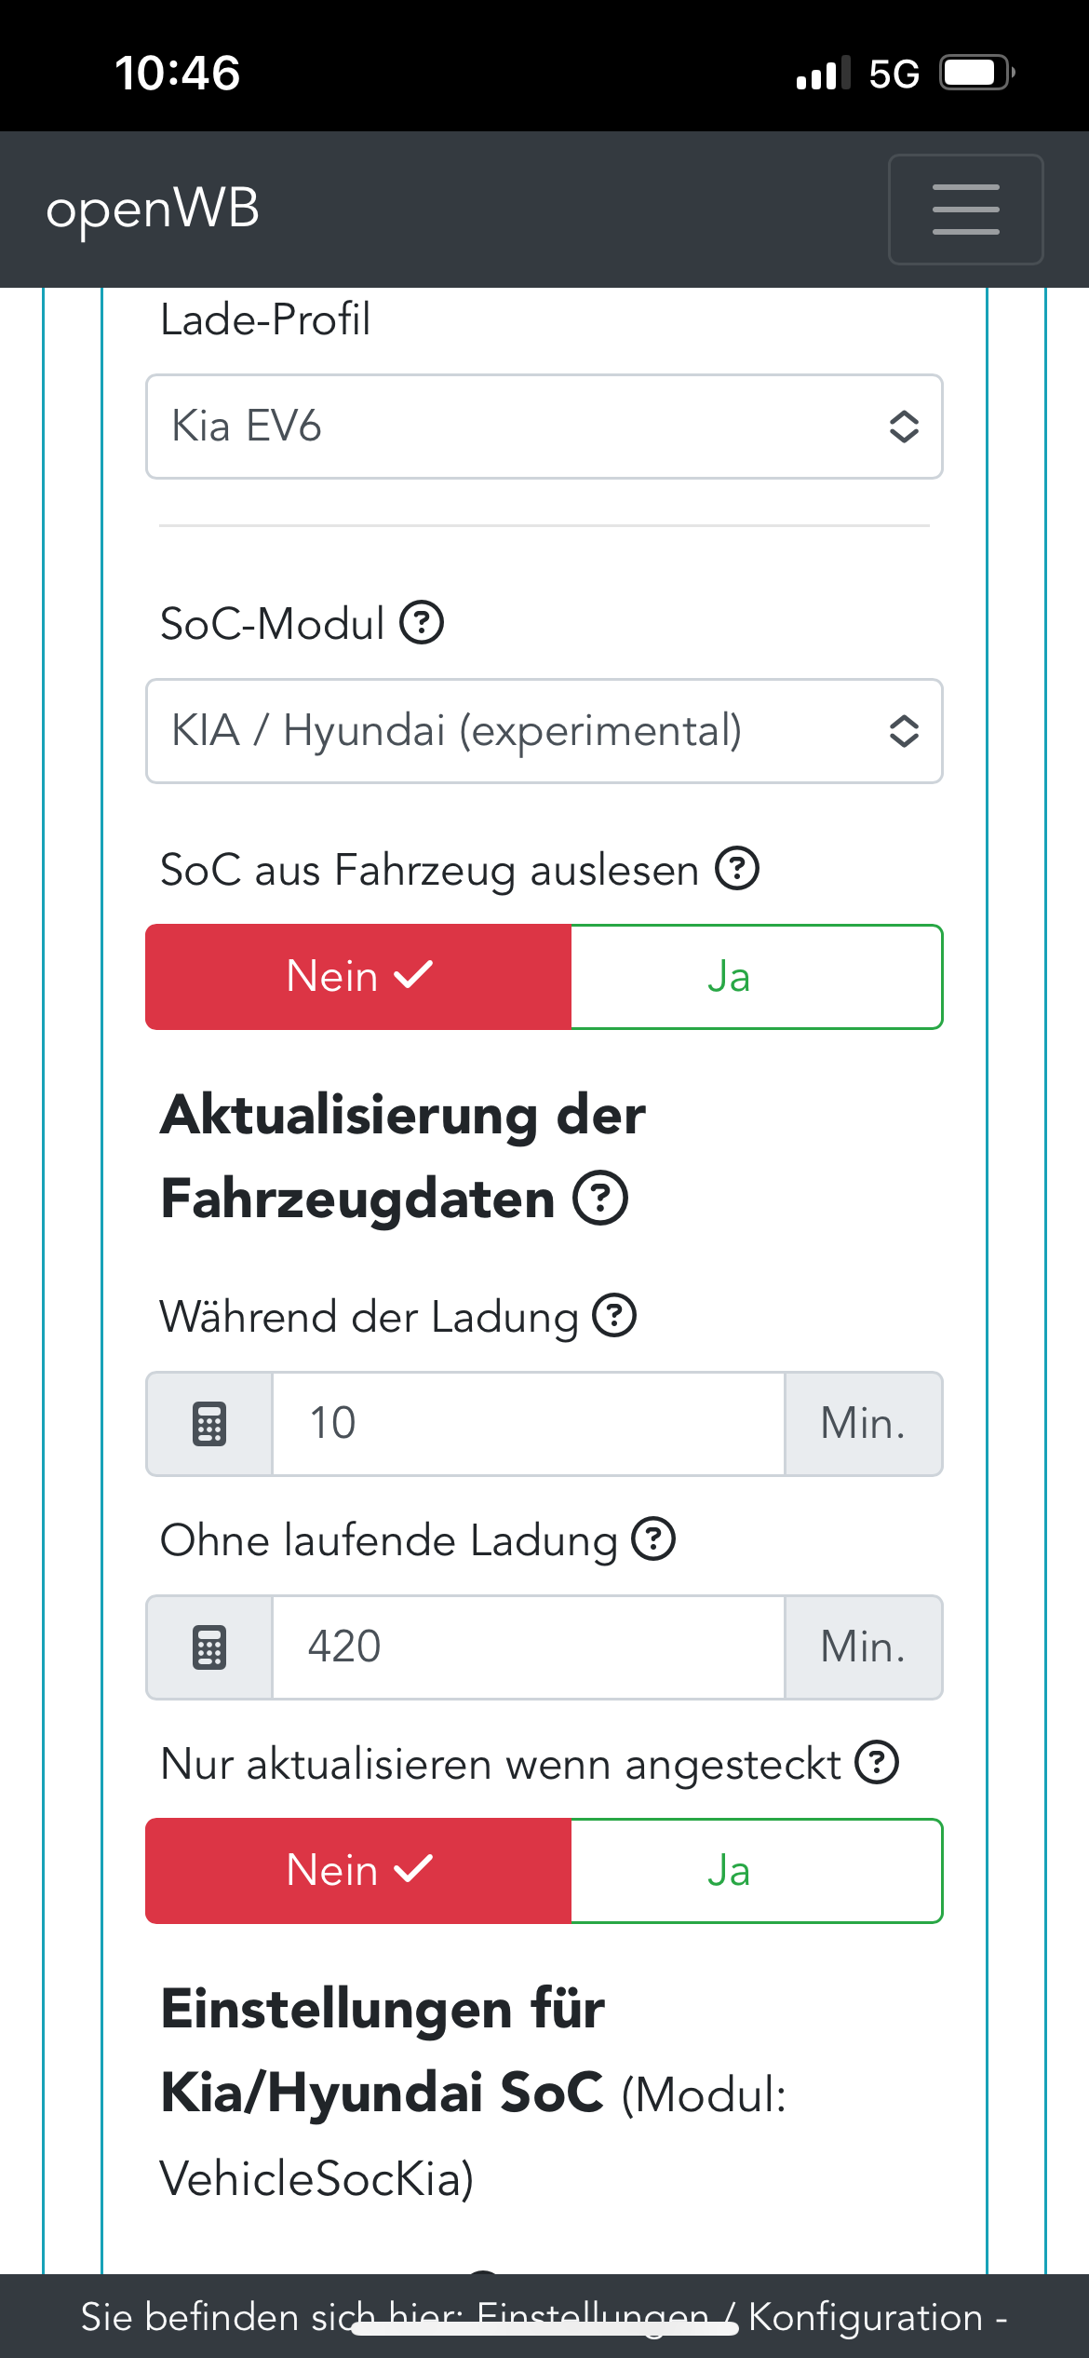Image resolution: width=1089 pixels, height=2358 pixels.
Task: Open help for SoC-Modul
Action: tap(422, 623)
